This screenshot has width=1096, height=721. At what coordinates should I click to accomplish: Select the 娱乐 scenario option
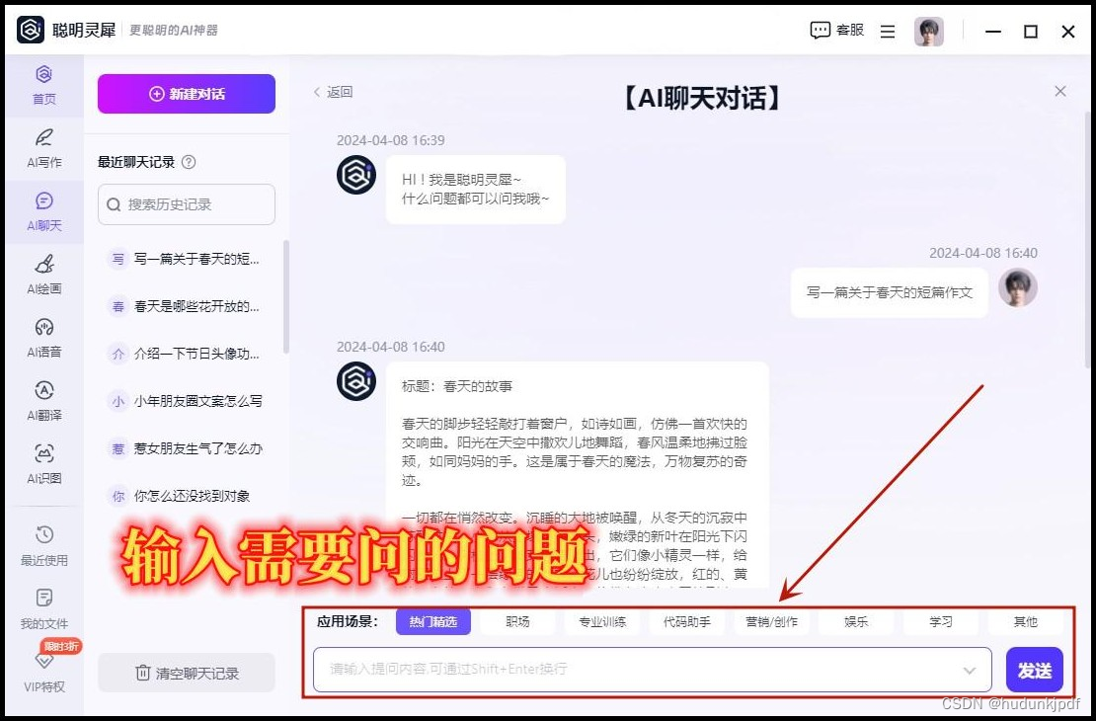point(855,622)
